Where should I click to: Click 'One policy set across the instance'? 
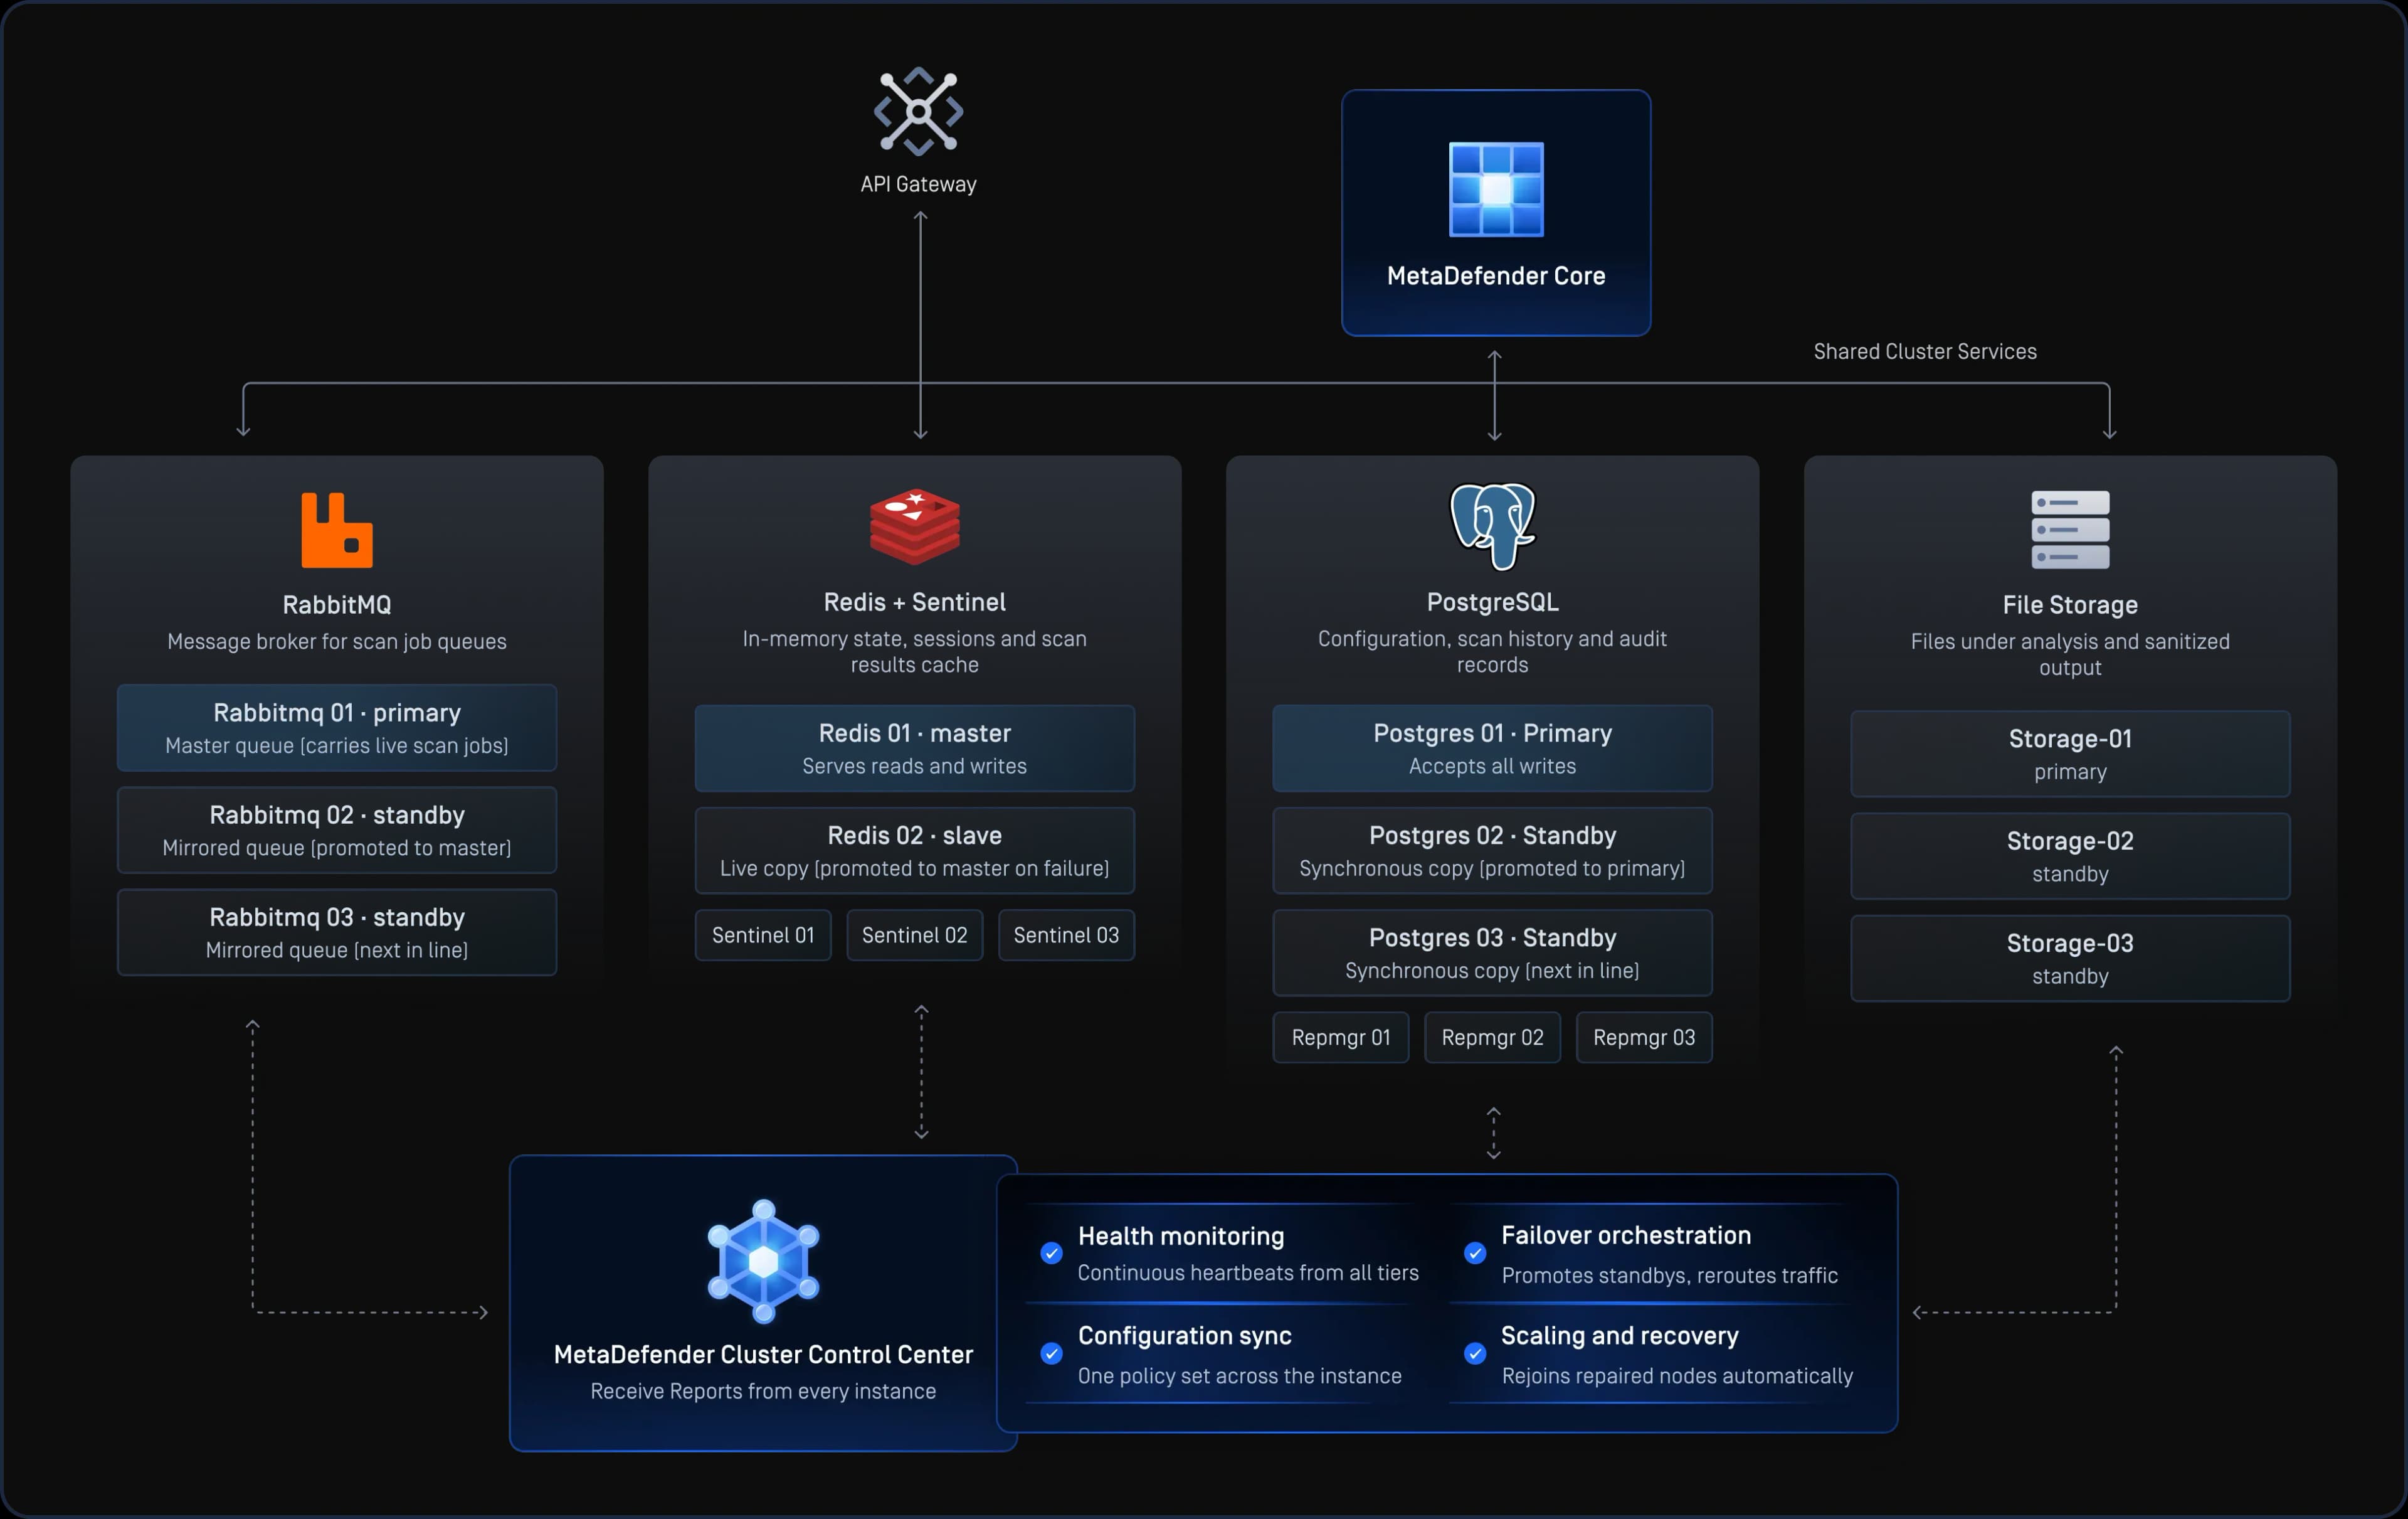click(x=1239, y=1376)
